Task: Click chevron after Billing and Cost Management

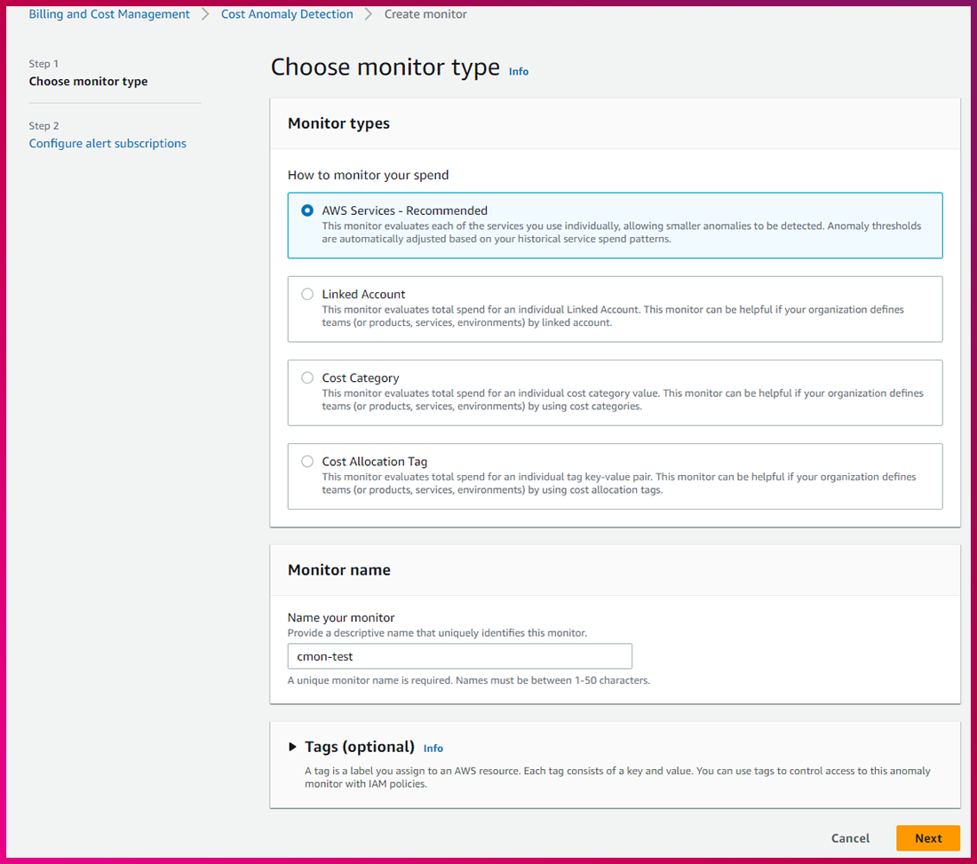Action: (x=206, y=14)
